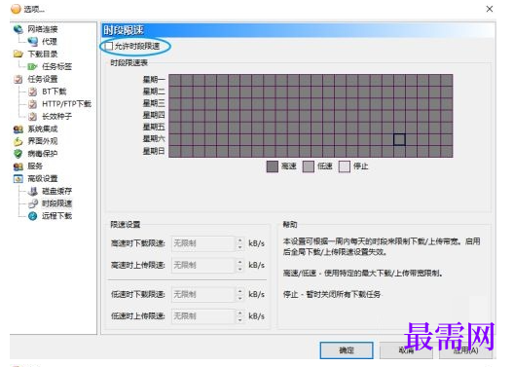Click the 低速时下载限速 input field
This screenshot has height=367, width=513.
coord(203,295)
